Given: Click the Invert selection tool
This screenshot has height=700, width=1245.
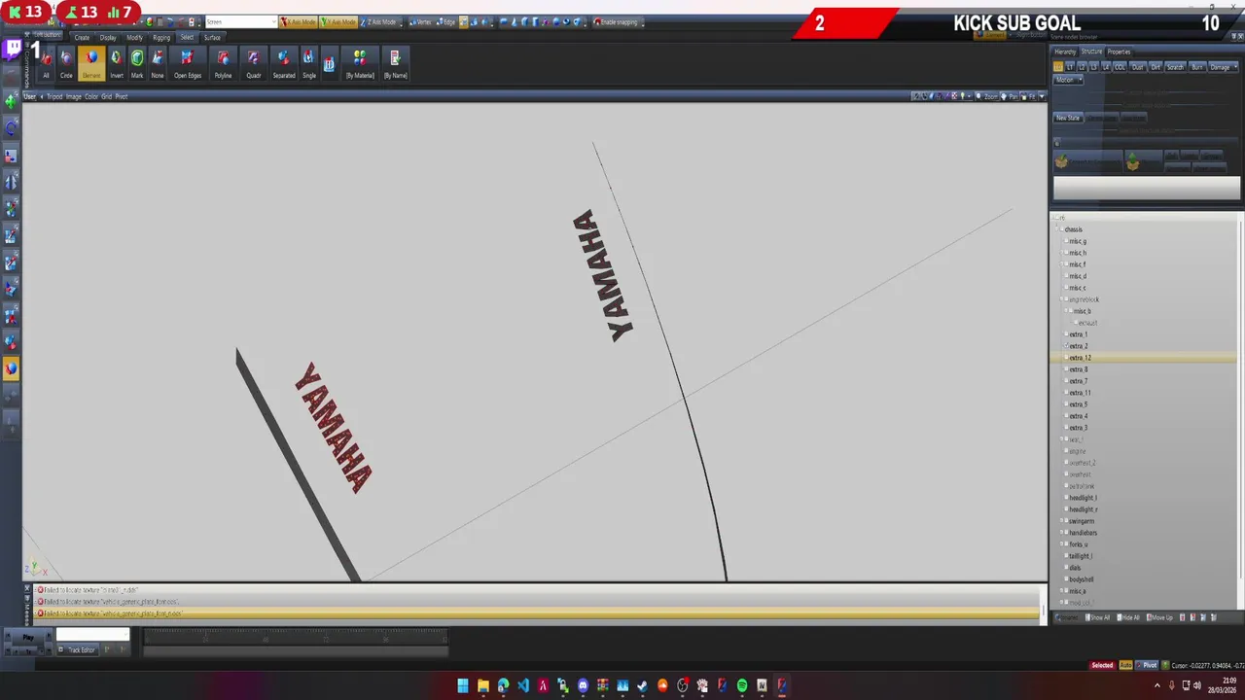Looking at the screenshot, I should coord(117,64).
